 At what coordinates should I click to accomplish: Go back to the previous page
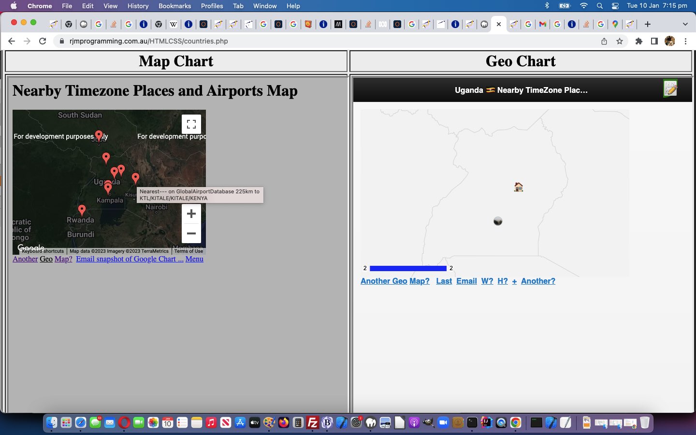coord(12,41)
